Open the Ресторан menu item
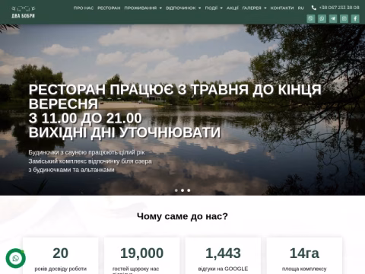 tap(109, 8)
